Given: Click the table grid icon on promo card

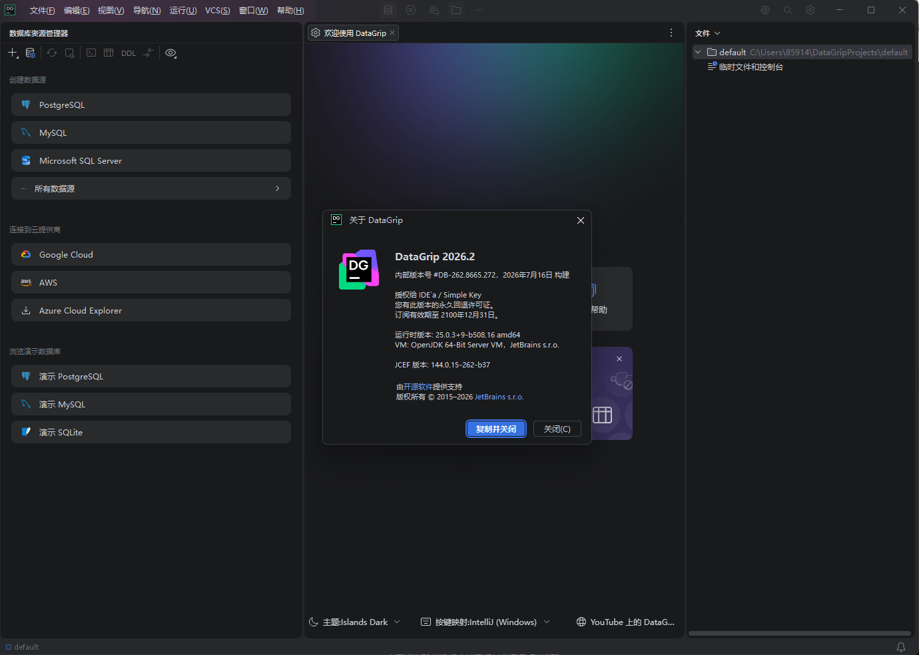Looking at the screenshot, I should pyautogui.click(x=602, y=415).
